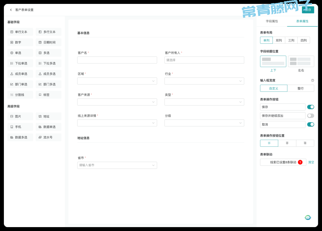
Task: Select the 单行文本 field type
Action: point(20,32)
